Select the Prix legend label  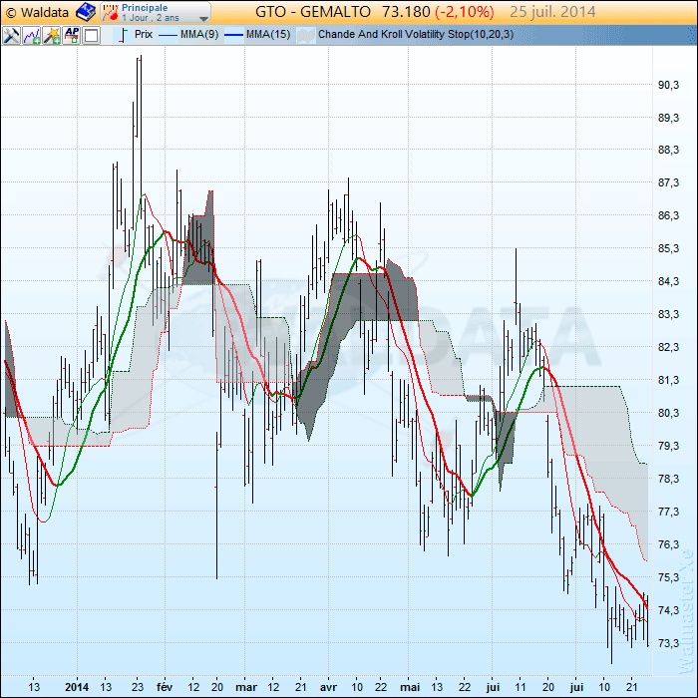[x=144, y=34]
